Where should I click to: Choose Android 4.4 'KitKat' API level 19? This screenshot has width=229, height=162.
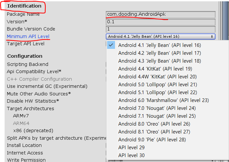pos(155,69)
